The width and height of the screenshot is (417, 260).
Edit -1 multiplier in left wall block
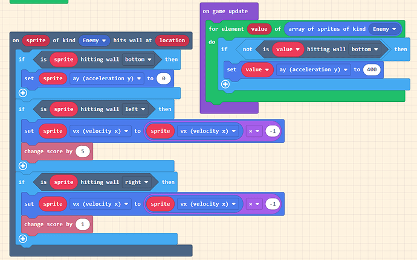(x=273, y=131)
